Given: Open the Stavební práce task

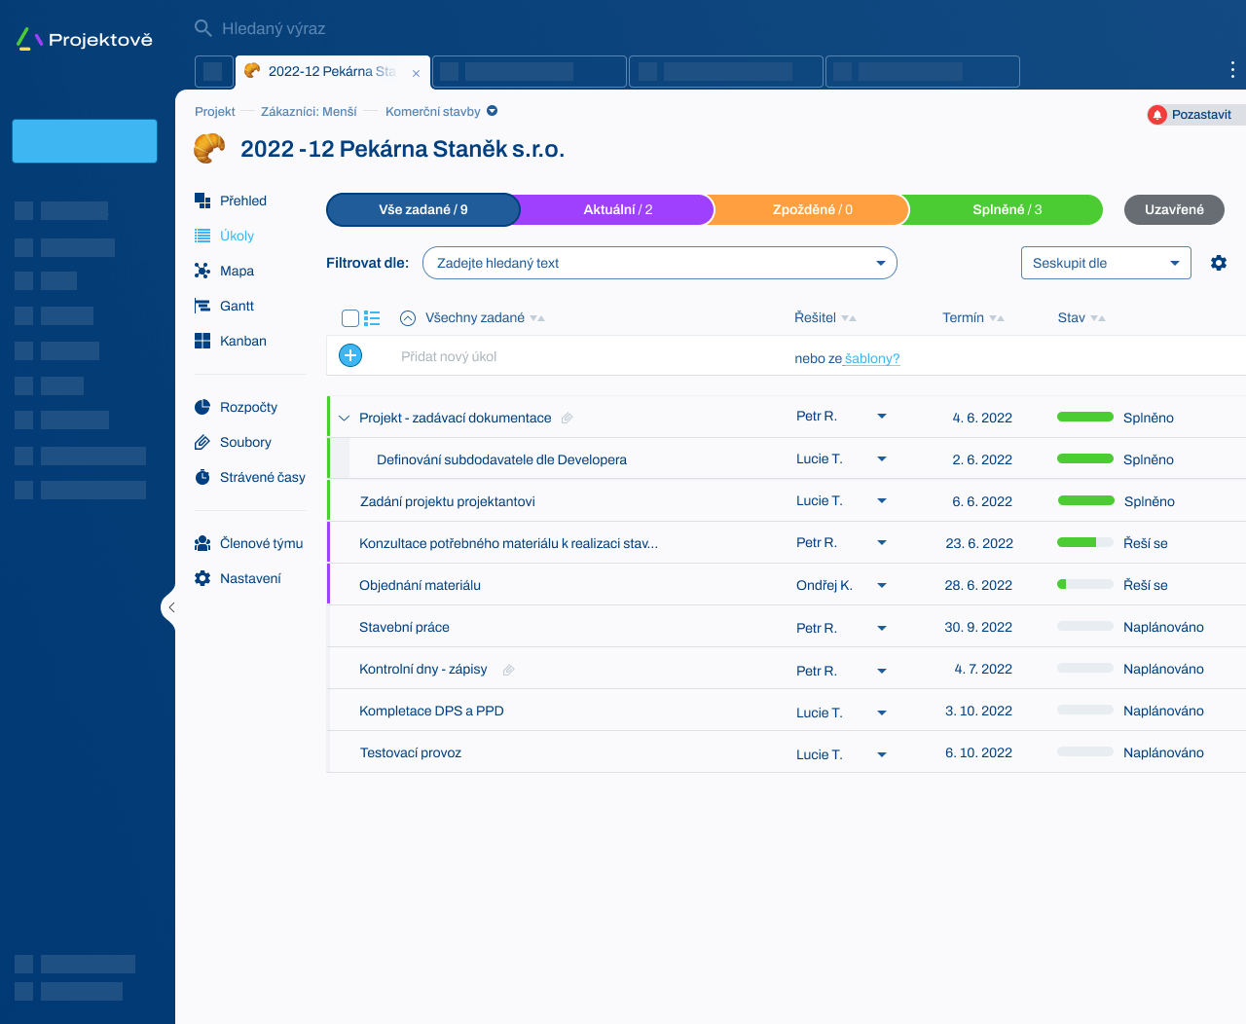Looking at the screenshot, I should [404, 627].
